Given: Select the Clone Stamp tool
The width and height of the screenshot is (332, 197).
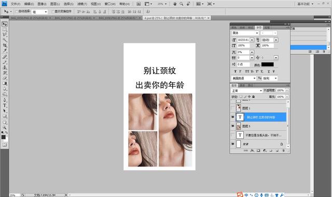Looking at the screenshot, I should [x=5, y=68].
